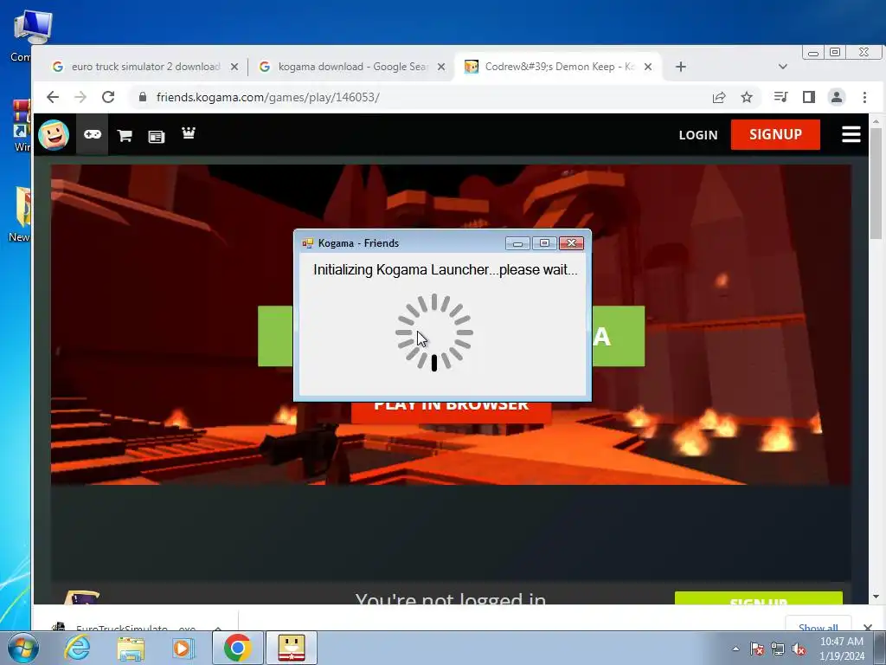The image size is (886, 665).
Task: Close the euro truck simulator tab
Action: [x=234, y=67]
